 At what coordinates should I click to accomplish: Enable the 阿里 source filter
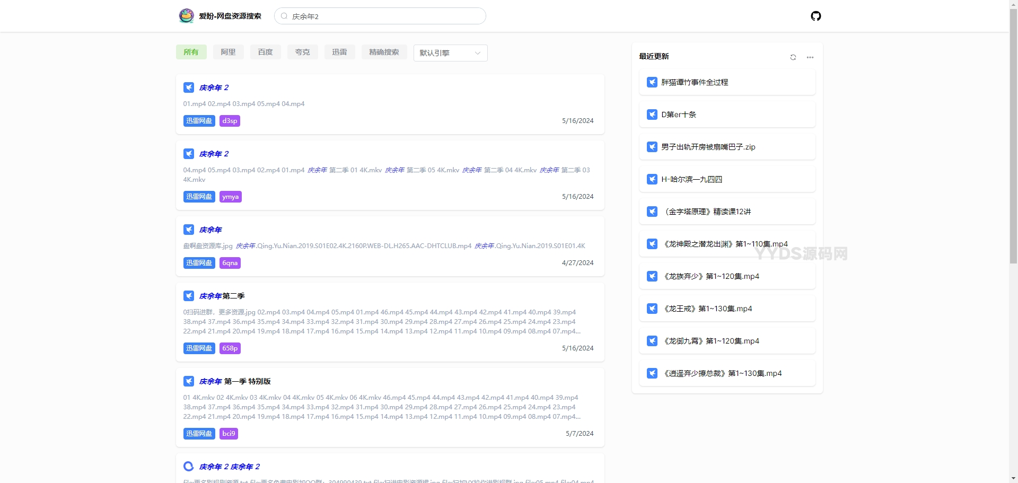pos(228,52)
